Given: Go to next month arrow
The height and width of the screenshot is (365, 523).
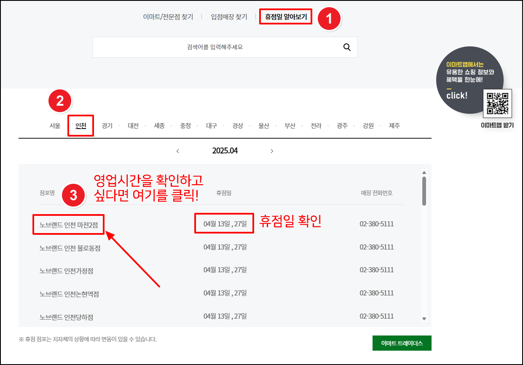Looking at the screenshot, I should [272, 151].
